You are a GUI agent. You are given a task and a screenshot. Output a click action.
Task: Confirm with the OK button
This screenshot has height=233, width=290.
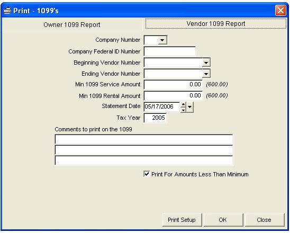pyautogui.click(x=223, y=220)
